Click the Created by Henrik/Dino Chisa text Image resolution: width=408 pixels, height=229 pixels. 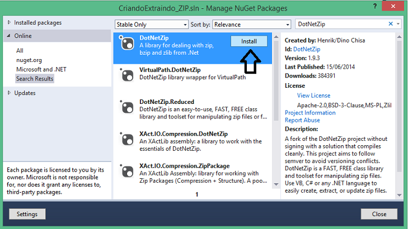tap(325, 40)
